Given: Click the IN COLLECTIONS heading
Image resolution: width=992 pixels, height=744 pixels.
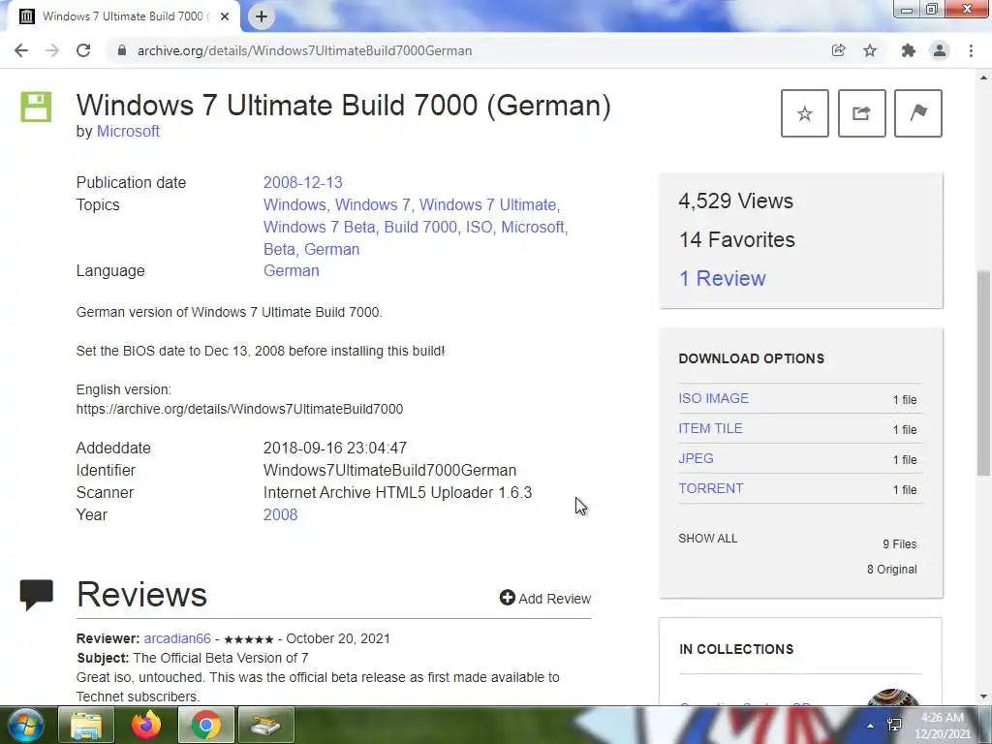Looking at the screenshot, I should click(x=736, y=650).
